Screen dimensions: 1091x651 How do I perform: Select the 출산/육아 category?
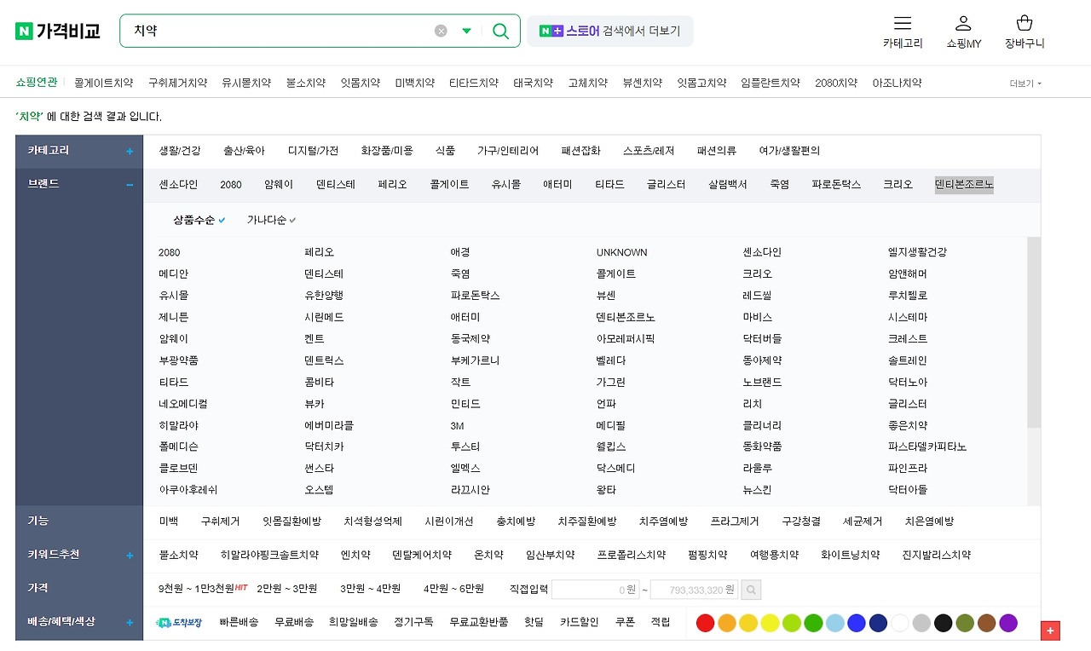point(244,151)
